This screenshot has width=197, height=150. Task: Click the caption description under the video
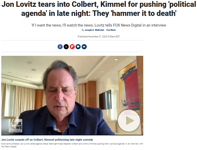point(72,145)
